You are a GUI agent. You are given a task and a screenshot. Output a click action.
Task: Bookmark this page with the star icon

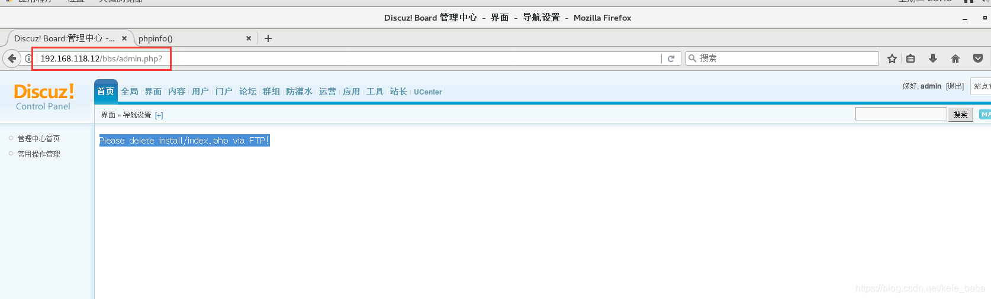pyautogui.click(x=892, y=58)
